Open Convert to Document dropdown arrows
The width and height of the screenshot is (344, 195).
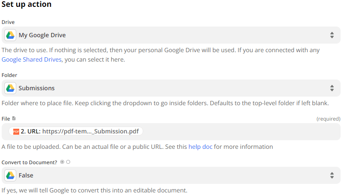pos(332,175)
